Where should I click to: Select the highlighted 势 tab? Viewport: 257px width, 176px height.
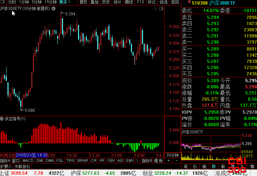point(214,167)
